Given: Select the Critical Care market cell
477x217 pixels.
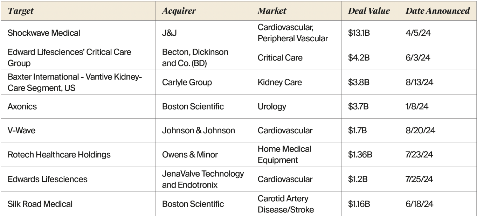Looking at the screenshot, I should pyautogui.click(x=280, y=58).
